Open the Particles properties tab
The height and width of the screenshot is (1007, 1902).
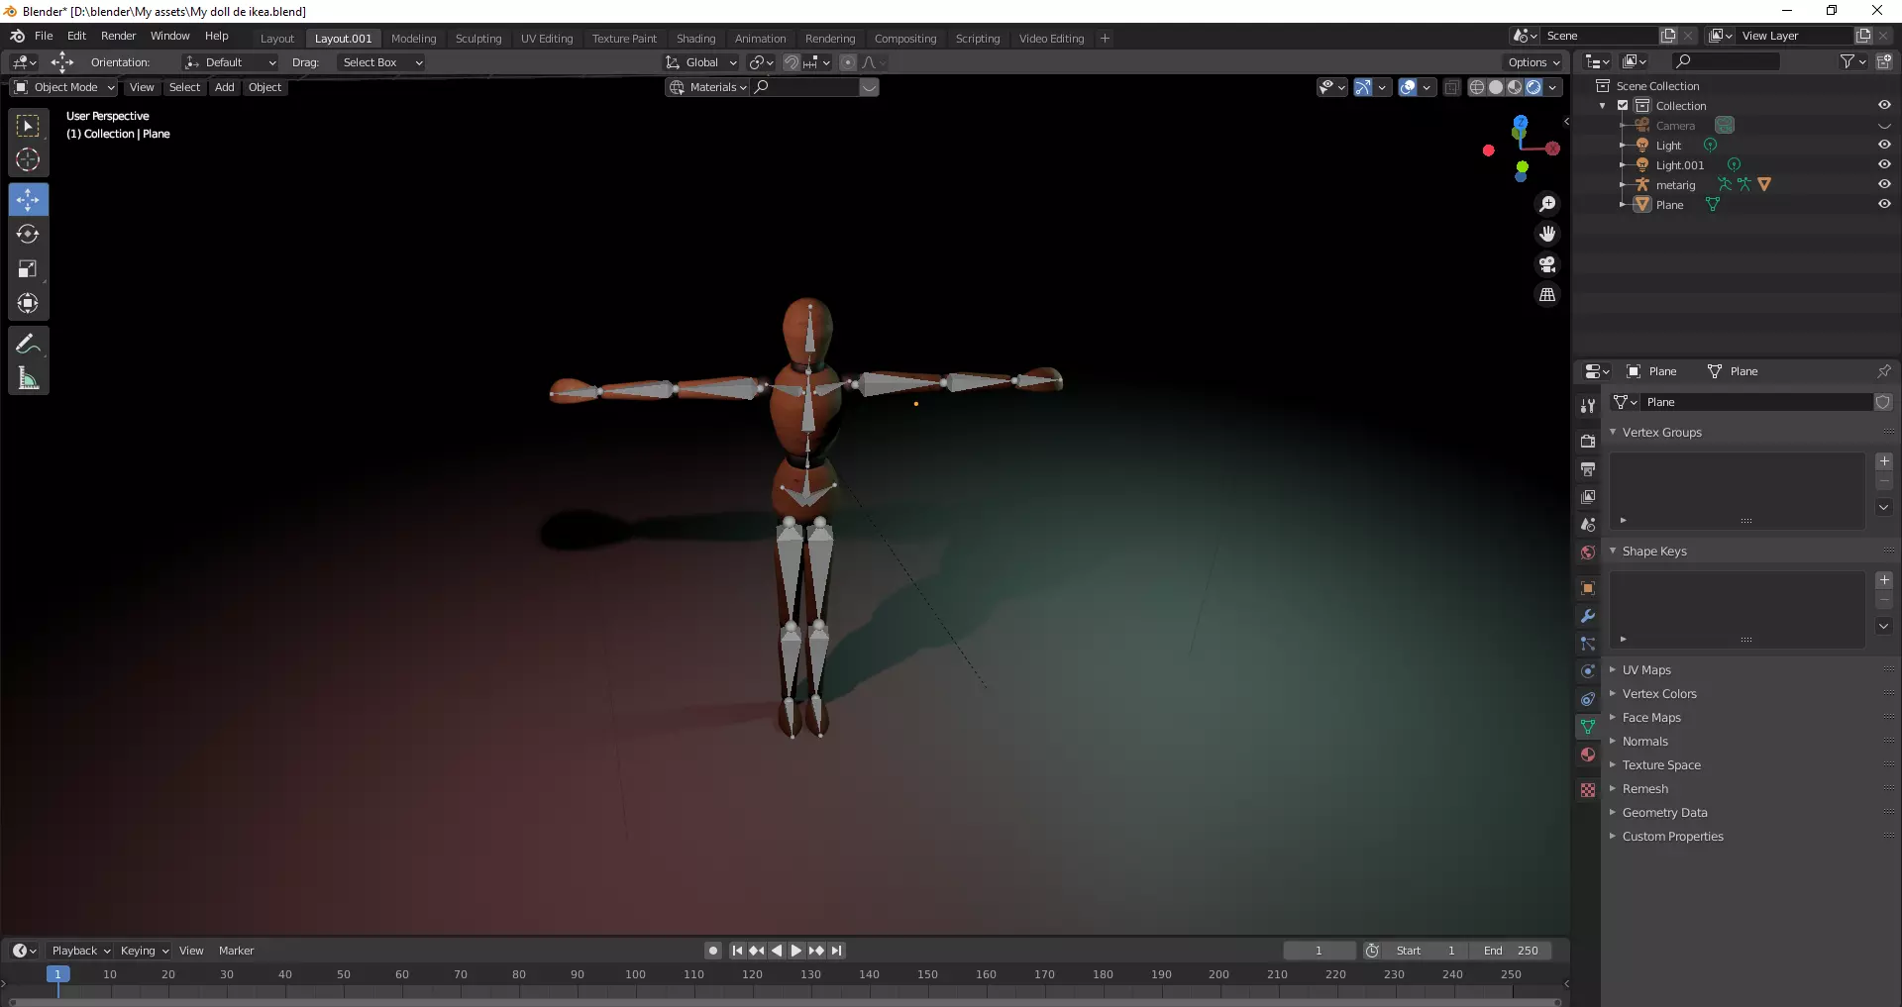tap(1588, 644)
